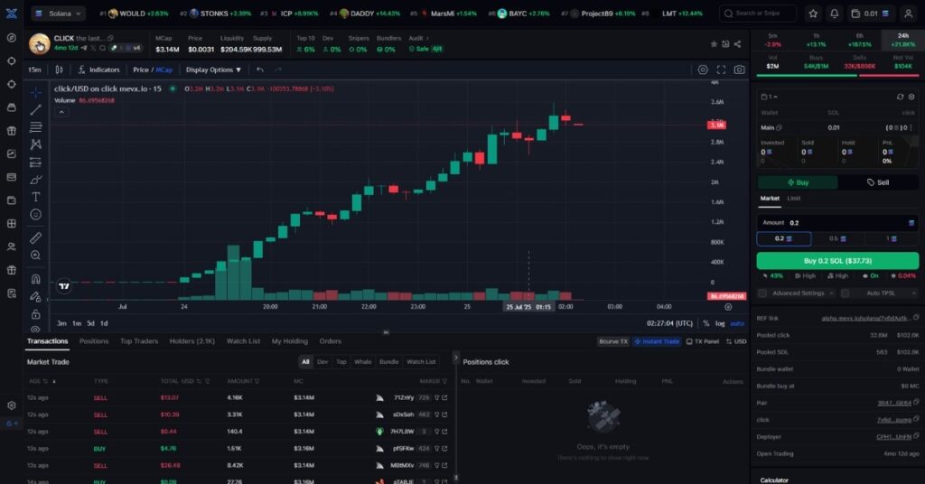Open the 0.01 SOL wallet balance dropdown

coord(870,14)
